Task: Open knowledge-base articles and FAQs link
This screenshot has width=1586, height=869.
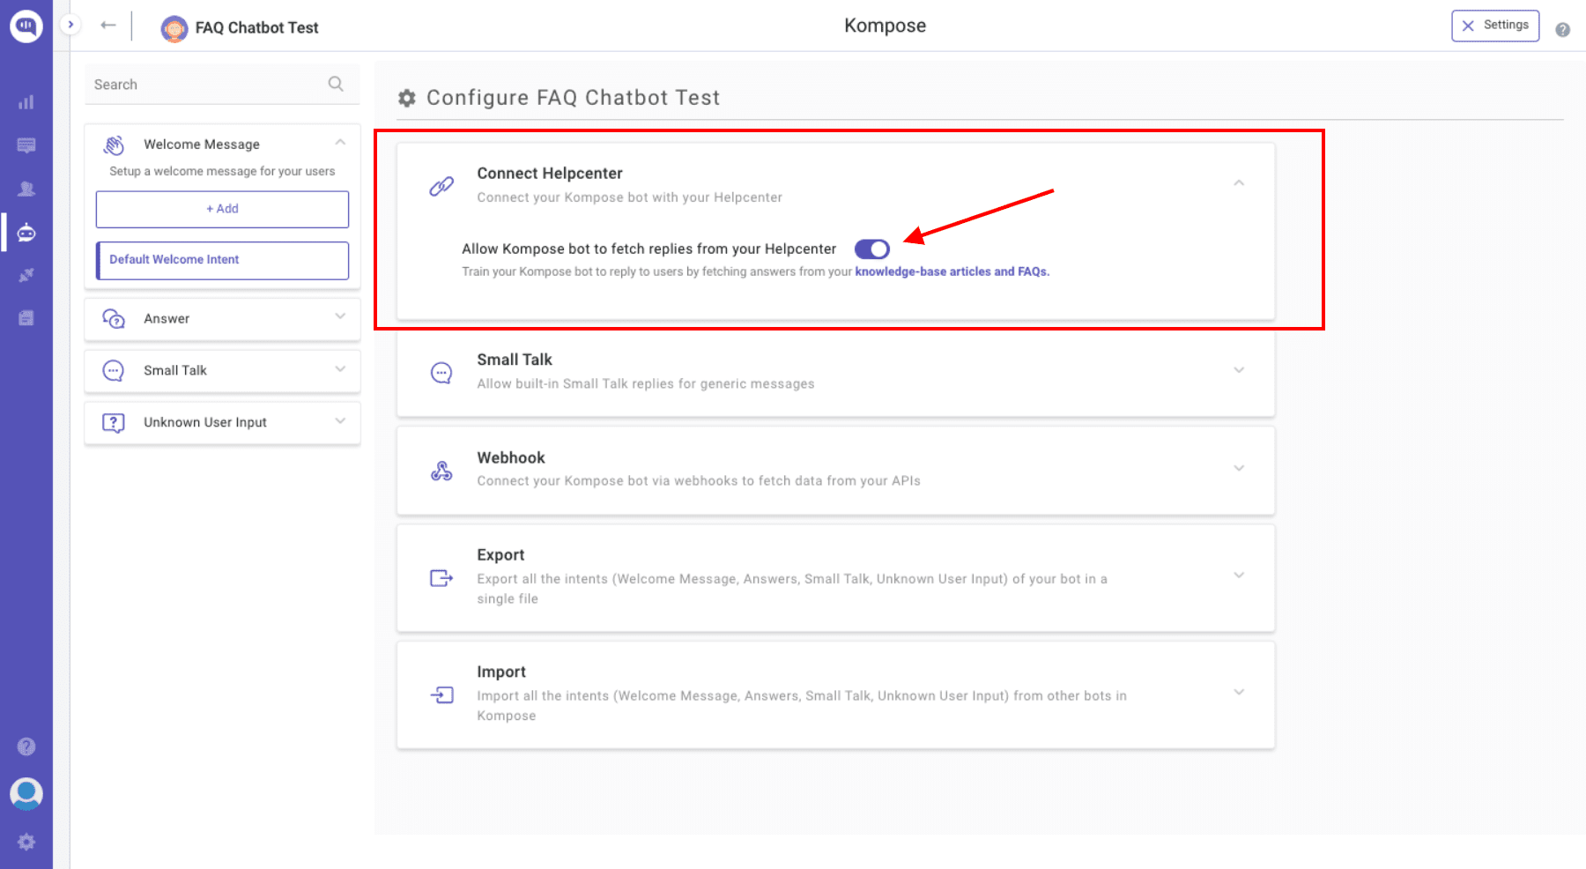Action: 952,271
